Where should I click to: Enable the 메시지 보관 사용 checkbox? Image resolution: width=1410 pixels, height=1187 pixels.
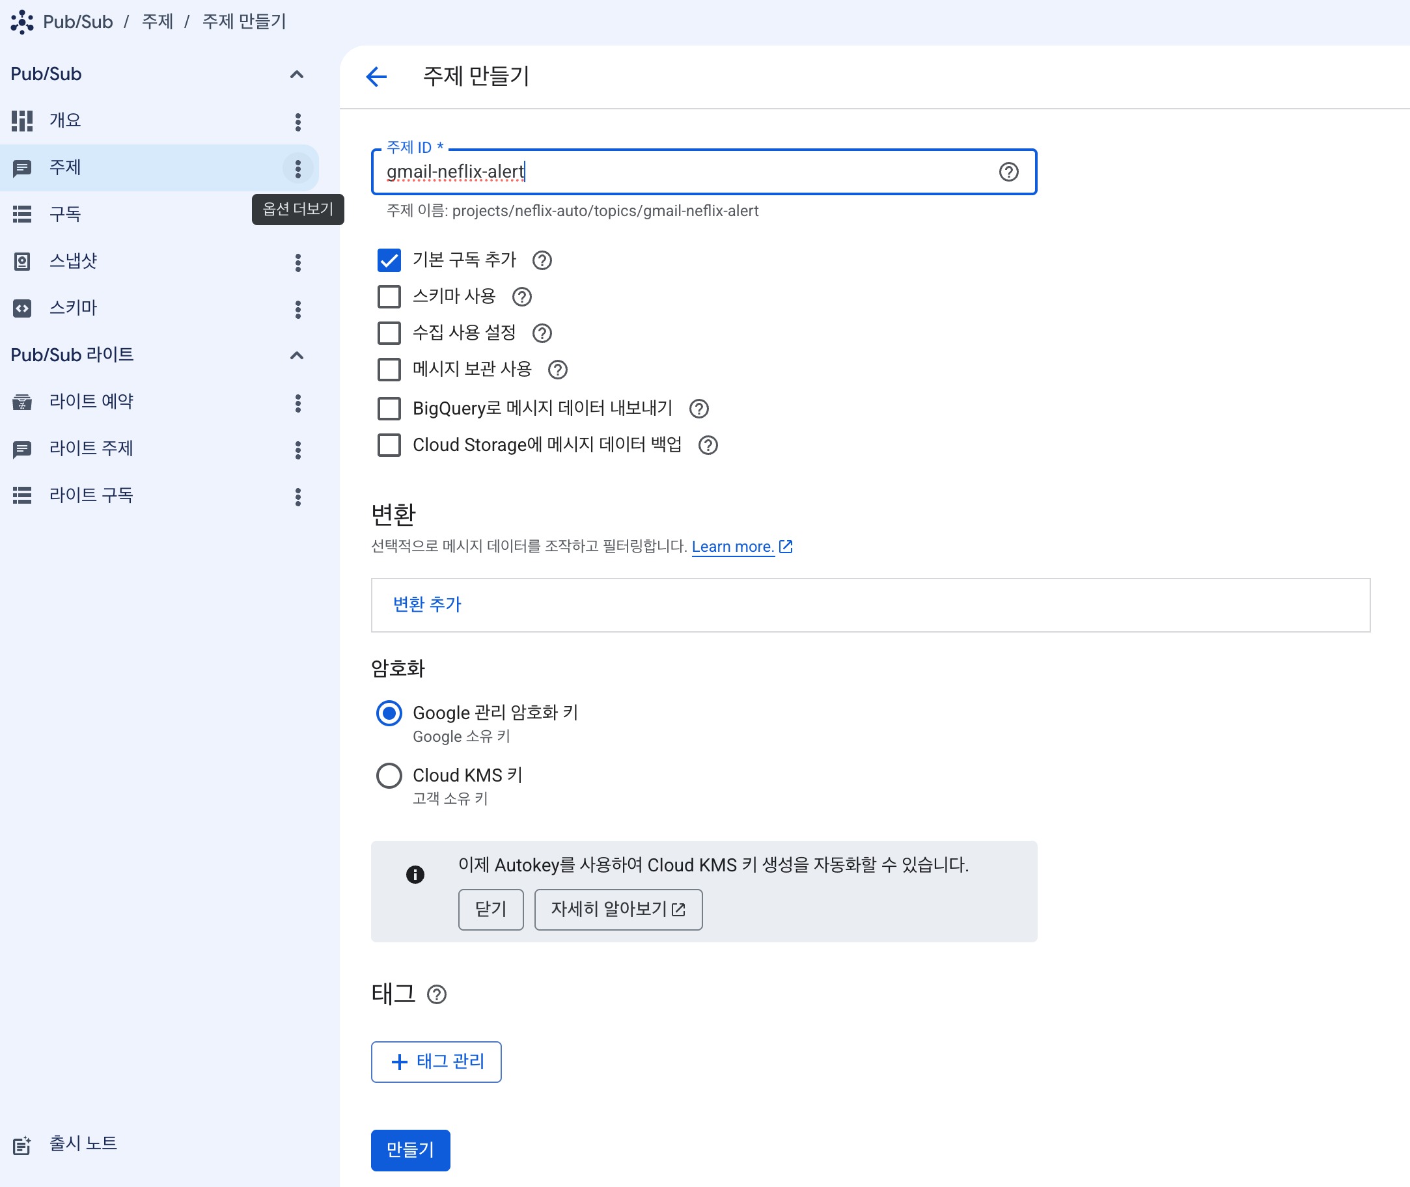389,370
